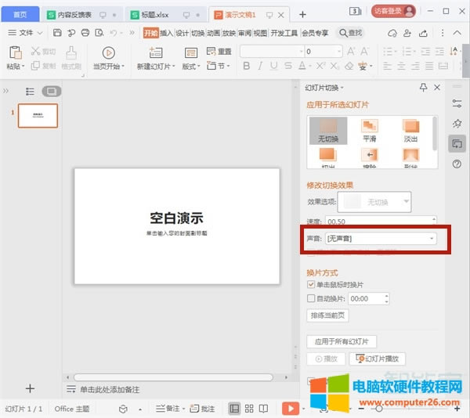Add a new slide with plus icon
The width and height of the screenshot is (470, 418).
31,388
